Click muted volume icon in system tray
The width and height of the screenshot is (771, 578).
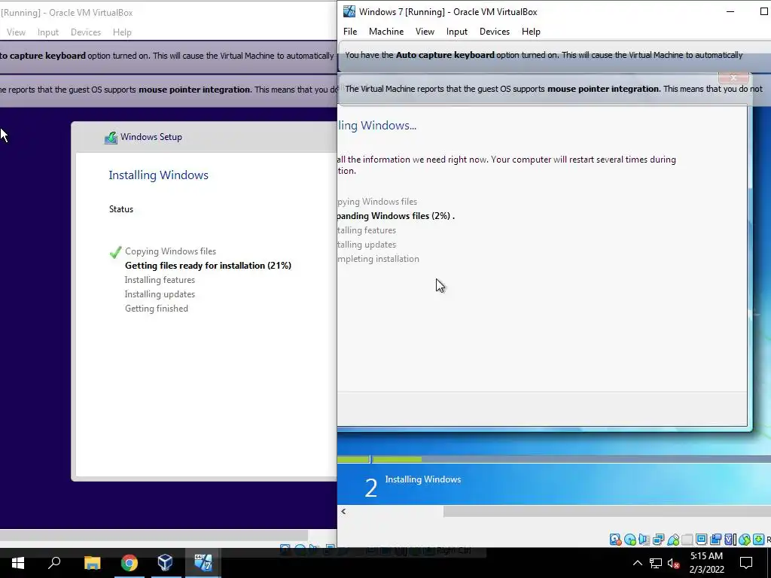[x=674, y=563]
